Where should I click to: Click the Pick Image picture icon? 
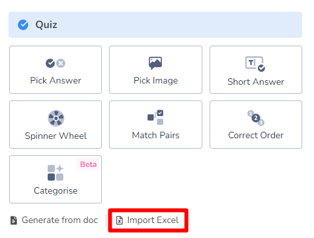(155, 63)
